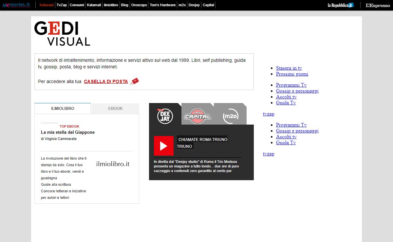Open Kataweb in the top navigation
Viewport: 393px width, 242px height.
coord(47,5)
